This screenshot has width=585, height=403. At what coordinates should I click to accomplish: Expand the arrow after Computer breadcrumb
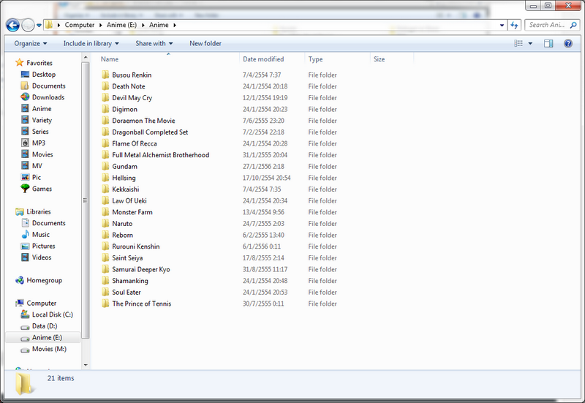pyautogui.click(x=101, y=25)
